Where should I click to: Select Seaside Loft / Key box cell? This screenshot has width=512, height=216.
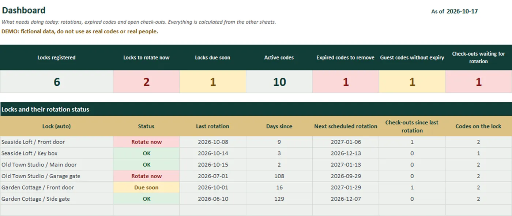[57, 153]
